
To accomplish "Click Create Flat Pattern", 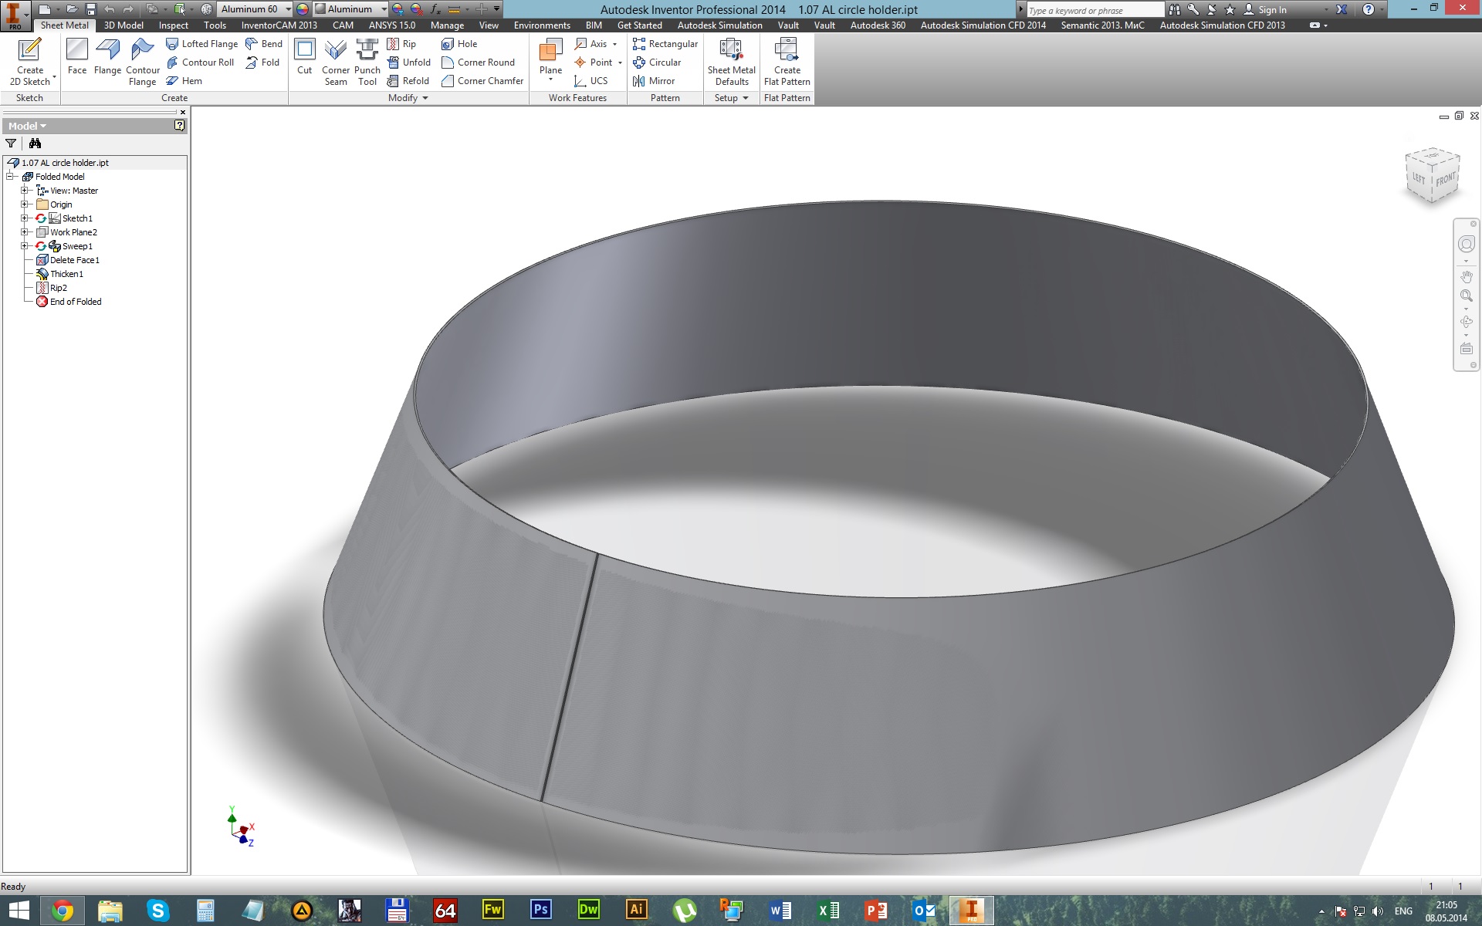I will tap(787, 62).
